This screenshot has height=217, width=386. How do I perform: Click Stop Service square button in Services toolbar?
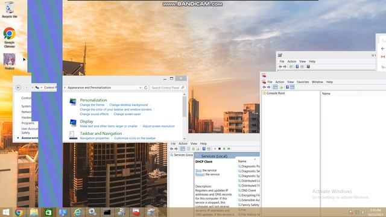[x=220, y=149]
